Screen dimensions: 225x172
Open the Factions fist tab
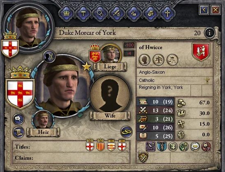pos(150,14)
